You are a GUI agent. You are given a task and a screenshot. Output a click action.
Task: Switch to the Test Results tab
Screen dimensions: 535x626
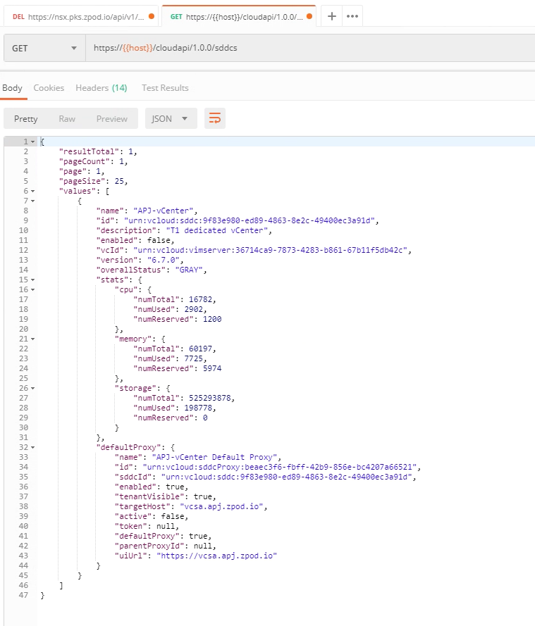click(x=165, y=88)
